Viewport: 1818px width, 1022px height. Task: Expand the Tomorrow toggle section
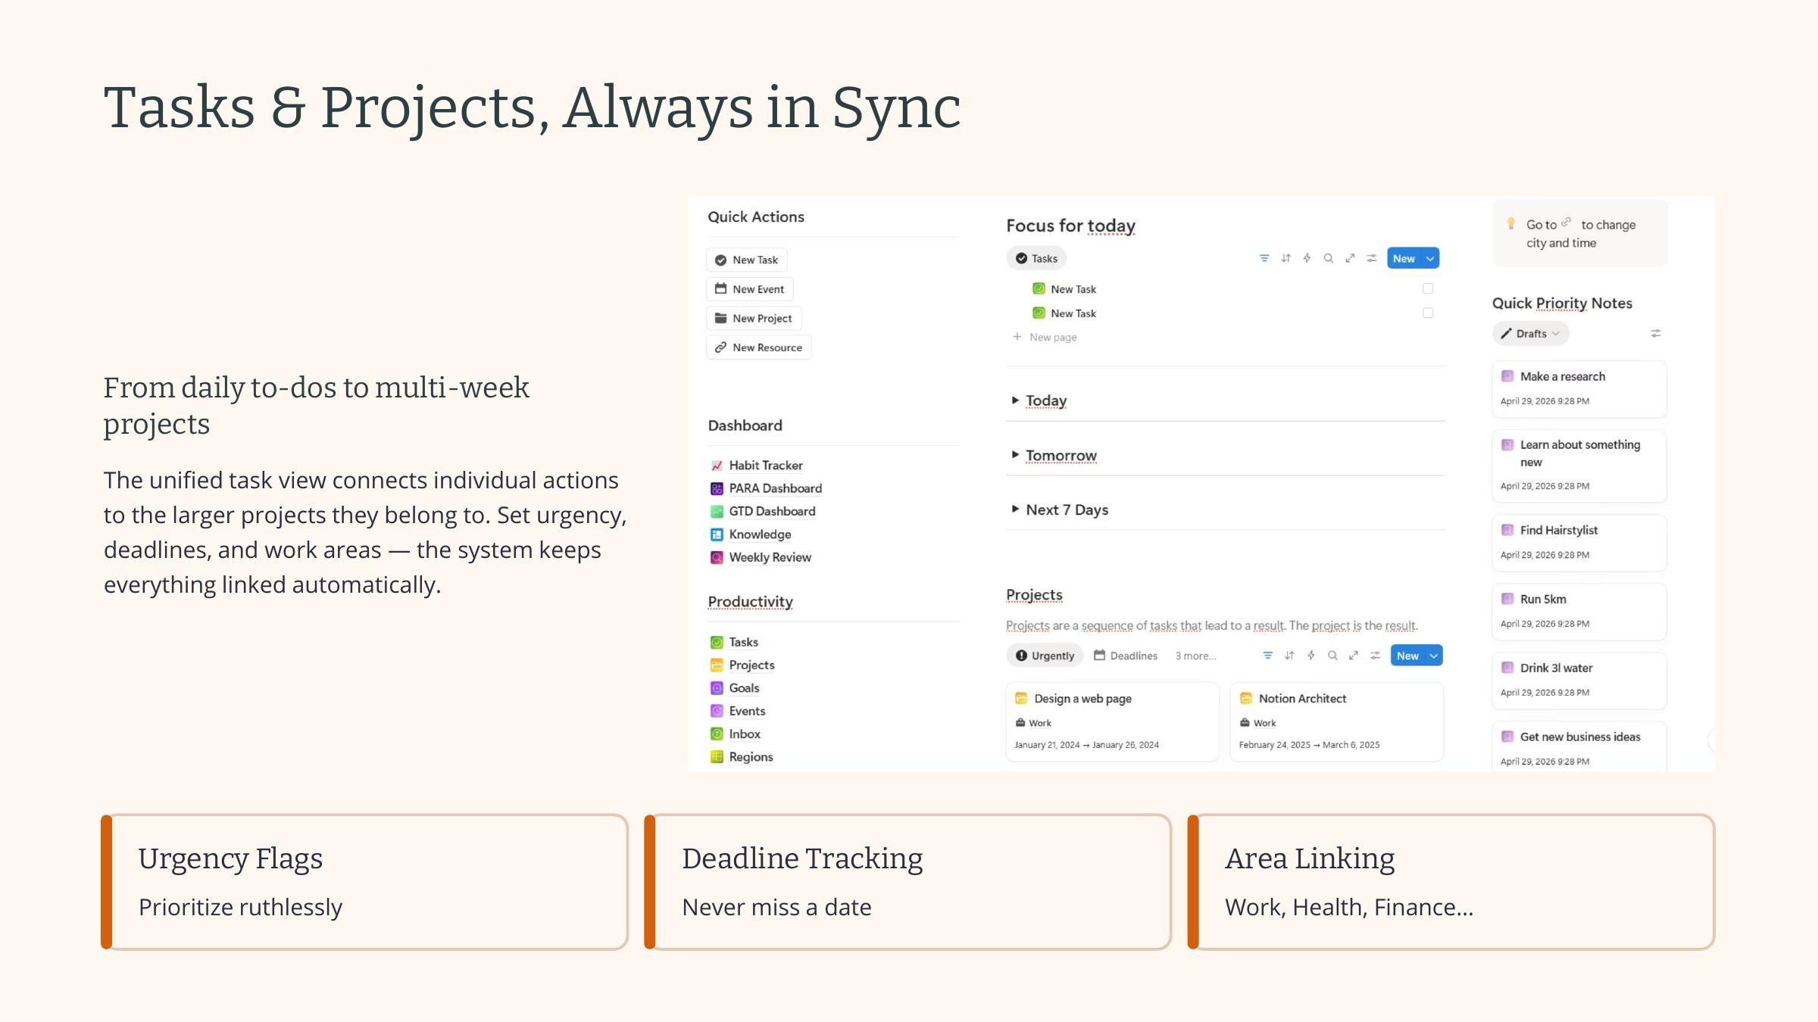point(1015,455)
